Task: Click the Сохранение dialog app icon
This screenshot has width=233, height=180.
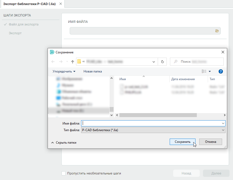Action: pos(52,52)
